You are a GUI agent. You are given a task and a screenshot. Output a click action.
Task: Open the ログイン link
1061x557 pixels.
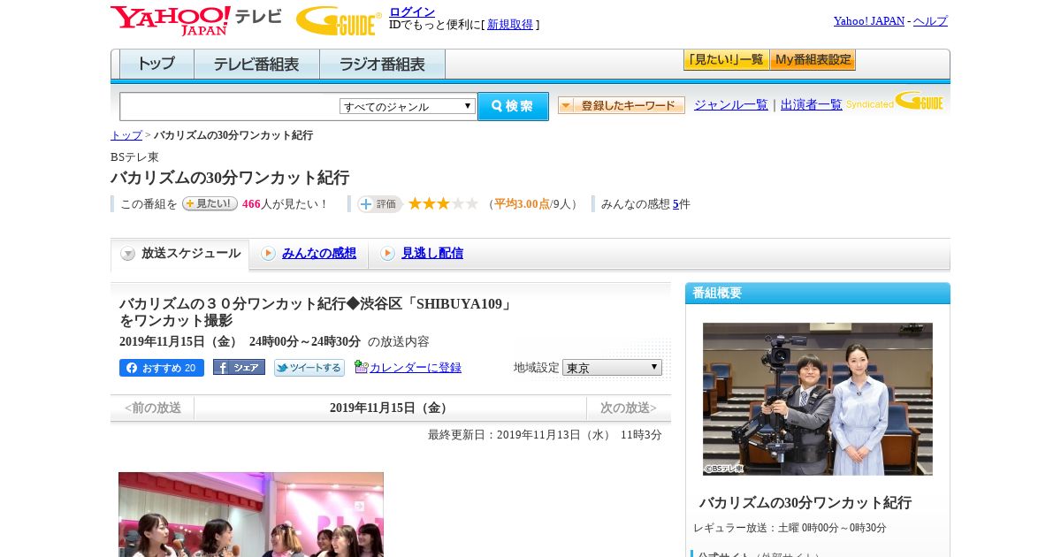click(412, 11)
